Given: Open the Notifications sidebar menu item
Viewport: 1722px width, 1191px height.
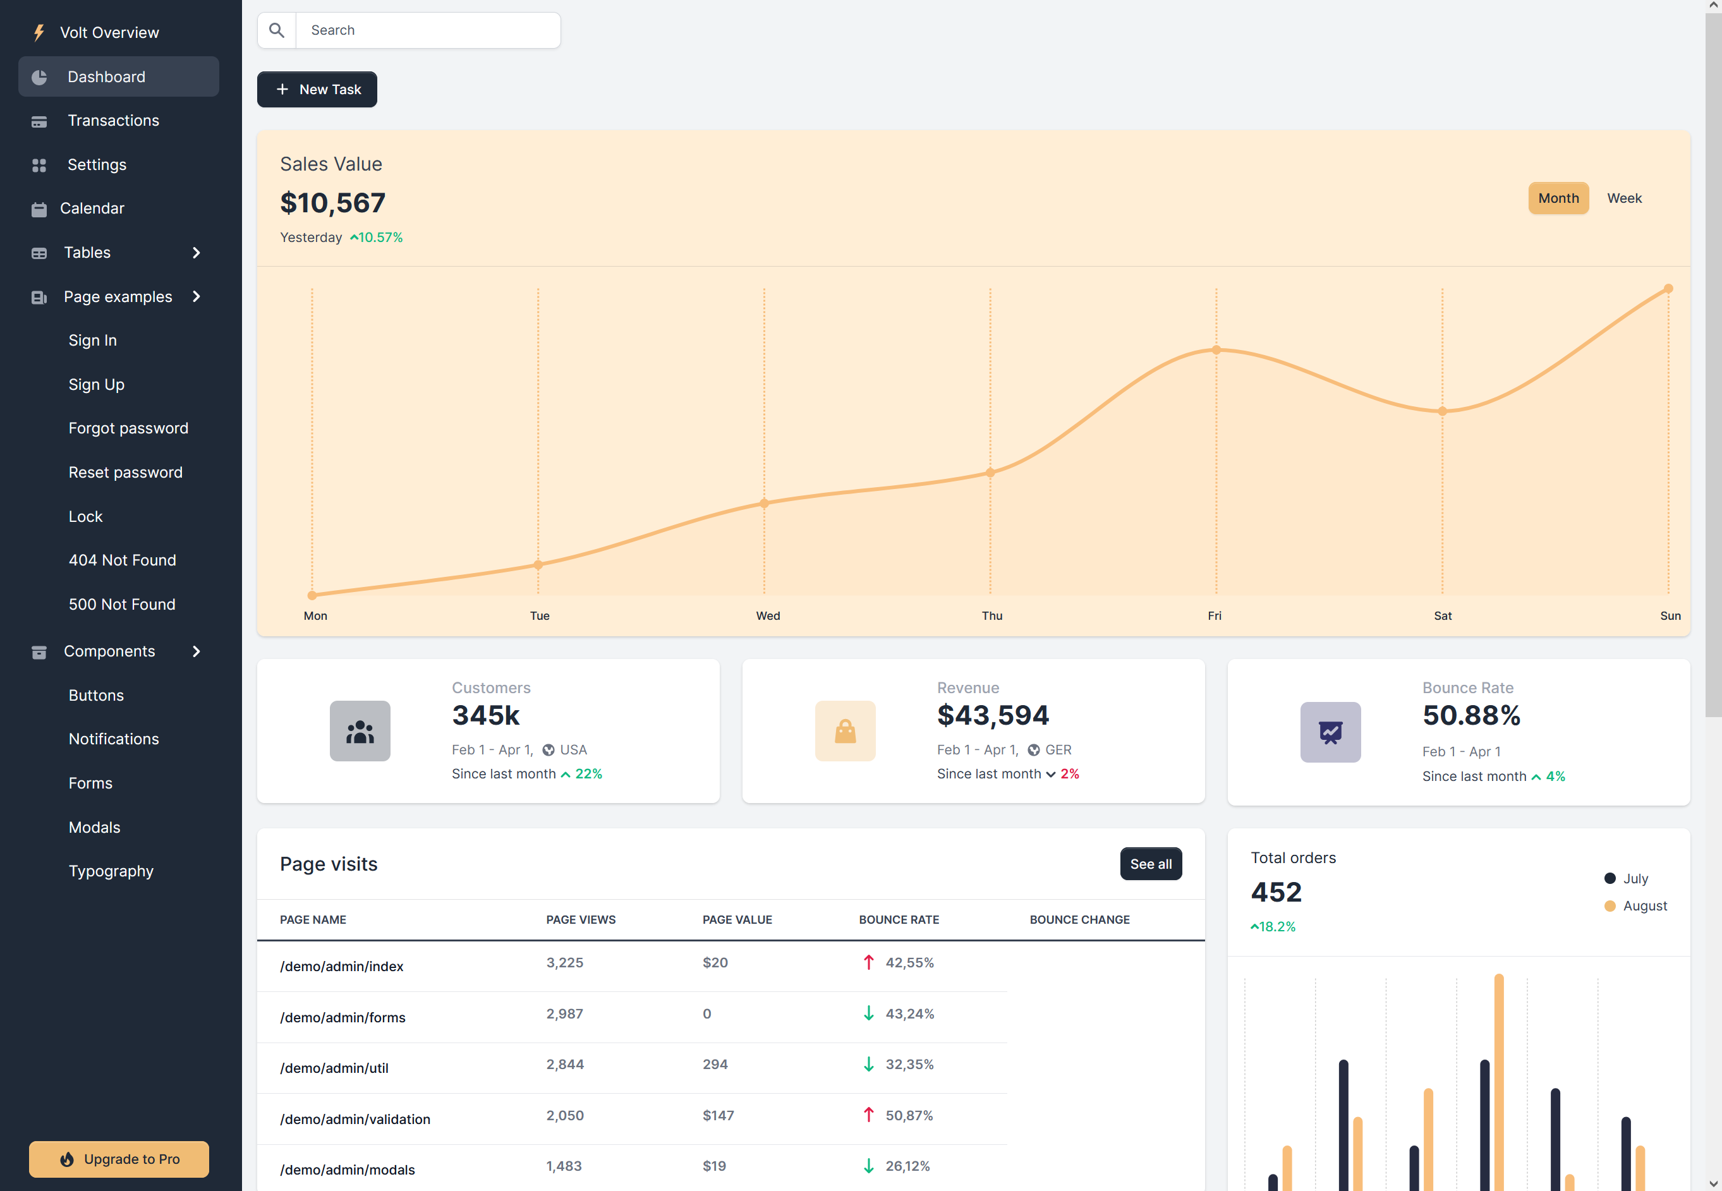Looking at the screenshot, I should click(x=114, y=739).
